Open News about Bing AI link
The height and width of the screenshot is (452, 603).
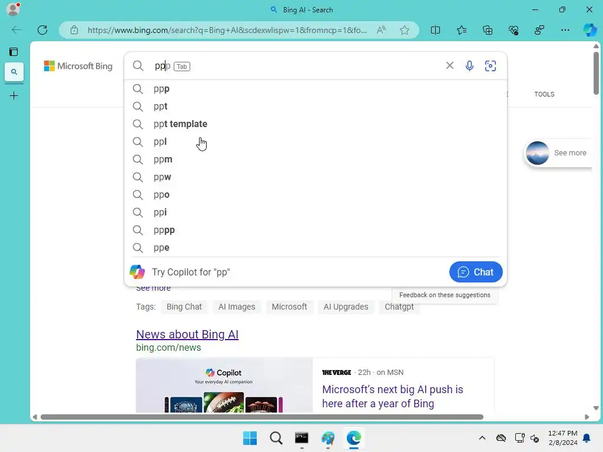click(187, 334)
